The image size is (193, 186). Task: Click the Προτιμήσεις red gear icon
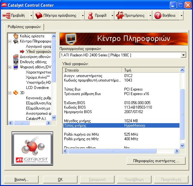(120, 15)
